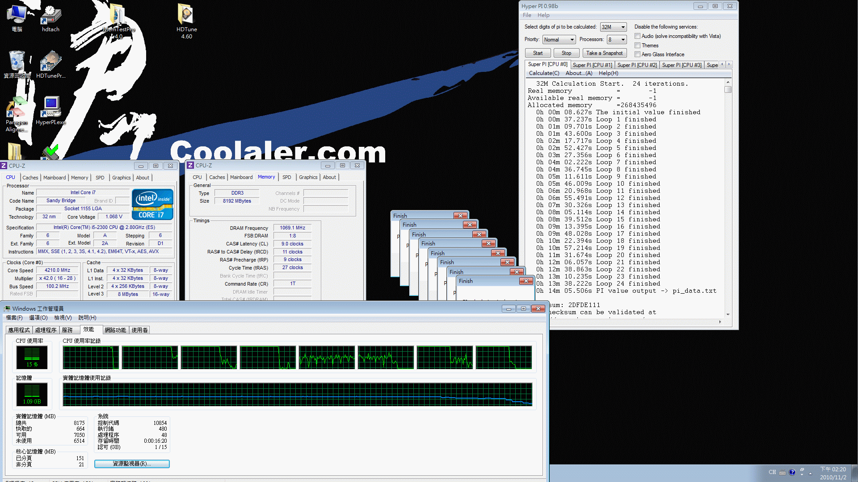Select the Caches tab in left CPU-Z window
The height and width of the screenshot is (482, 858).
30,178
